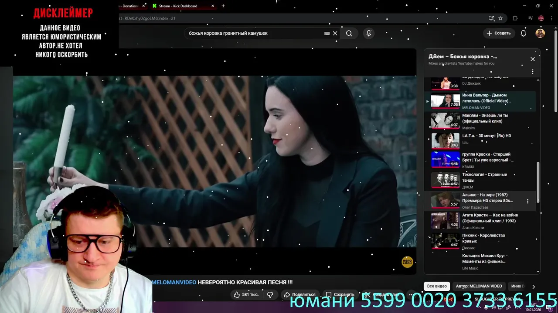Open the browser profile avatar
This screenshot has height=313, width=558.
pyautogui.click(x=541, y=18)
